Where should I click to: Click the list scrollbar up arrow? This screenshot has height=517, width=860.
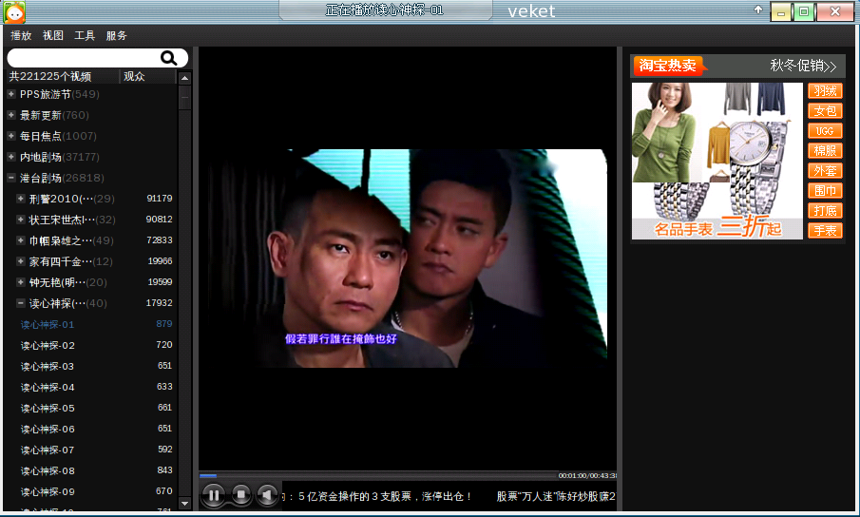185,78
